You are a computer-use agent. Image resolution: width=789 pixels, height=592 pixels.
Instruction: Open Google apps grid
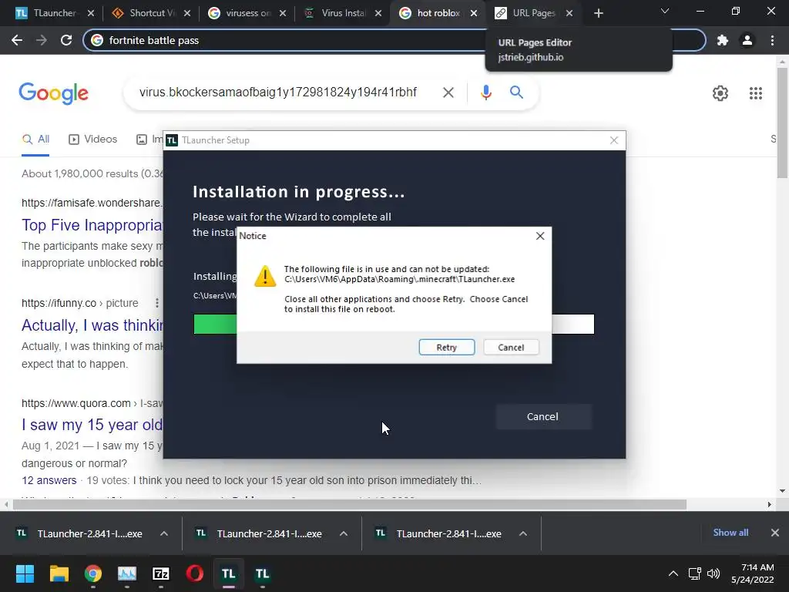pos(755,93)
